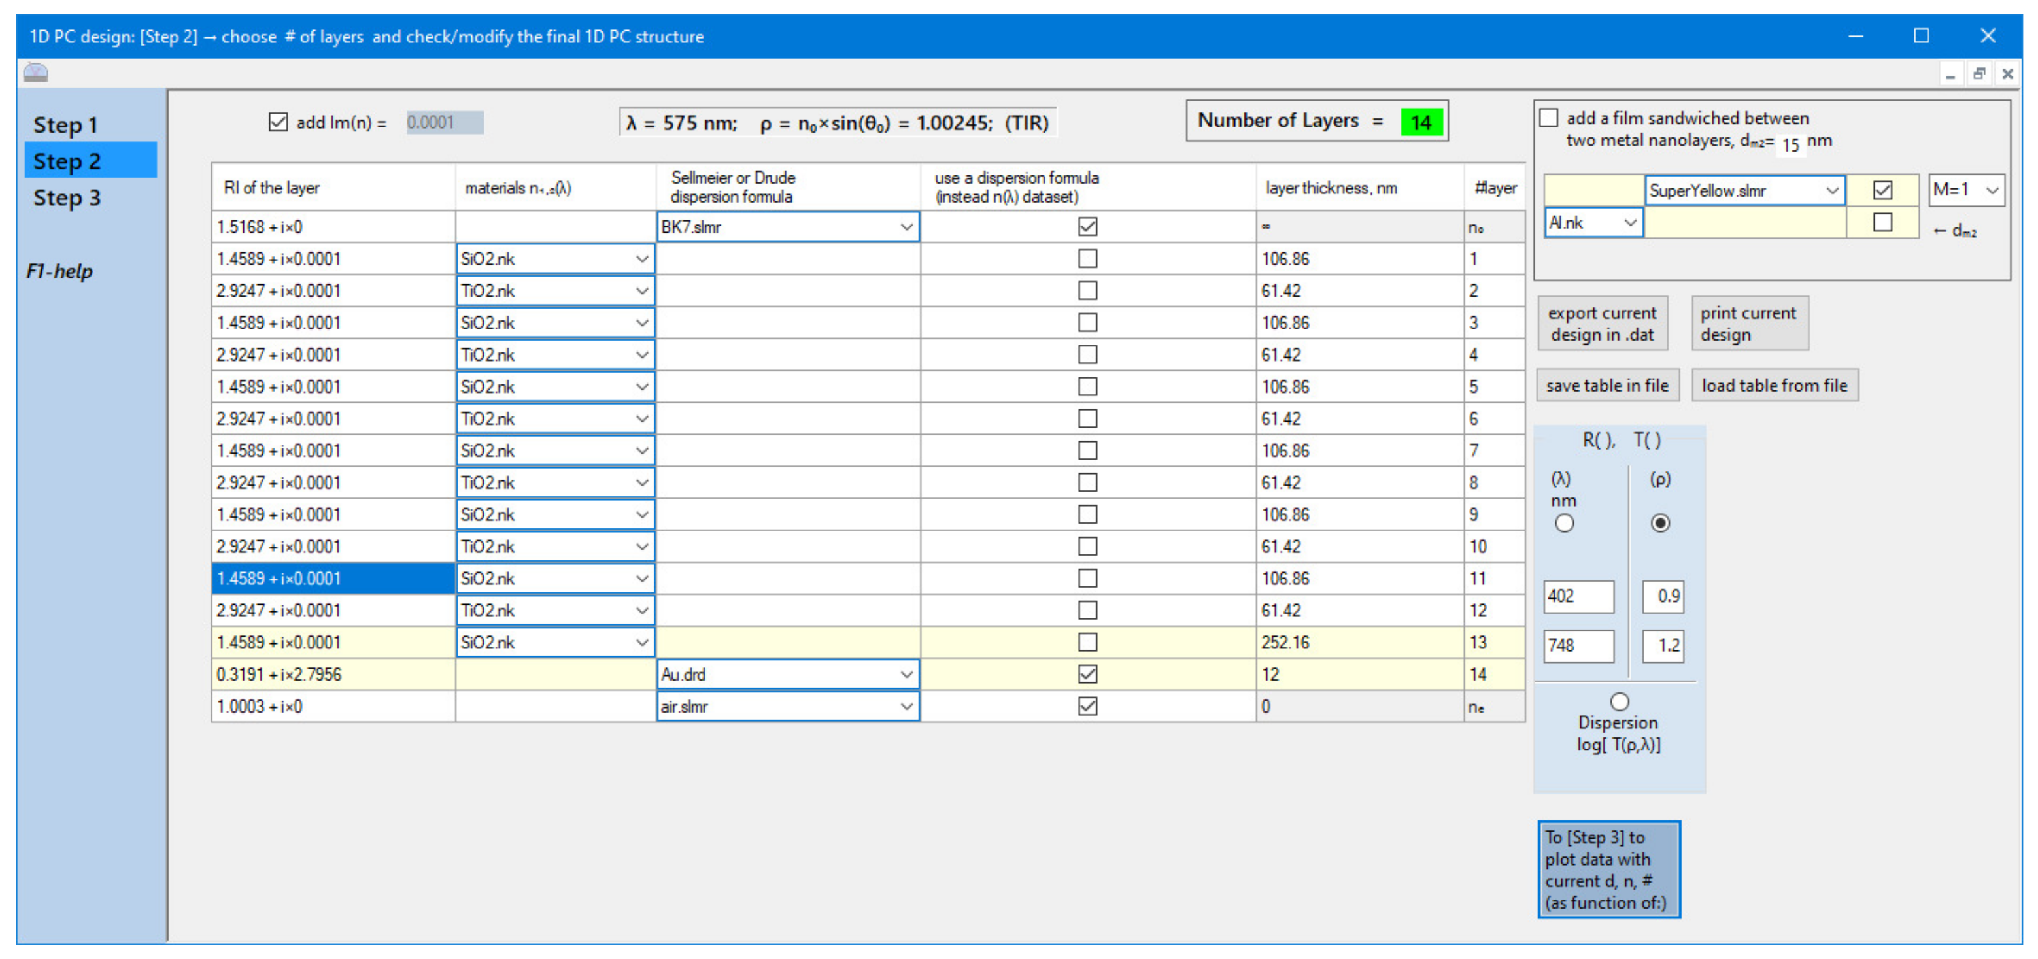Choose the Dispersion log[T(ρ,λ)] radio option
The image size is (2038, 959).
pyautogui.click(x=1619, y=701)
